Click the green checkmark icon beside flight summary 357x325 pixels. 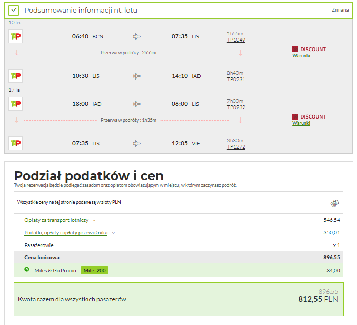pyautogui.click(x=14, y=10)
